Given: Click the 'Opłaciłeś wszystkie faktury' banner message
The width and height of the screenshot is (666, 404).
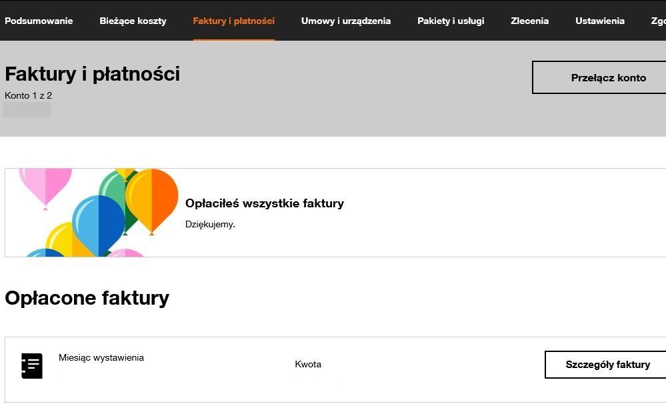Looking at the screenshot, I should (265, 203).
